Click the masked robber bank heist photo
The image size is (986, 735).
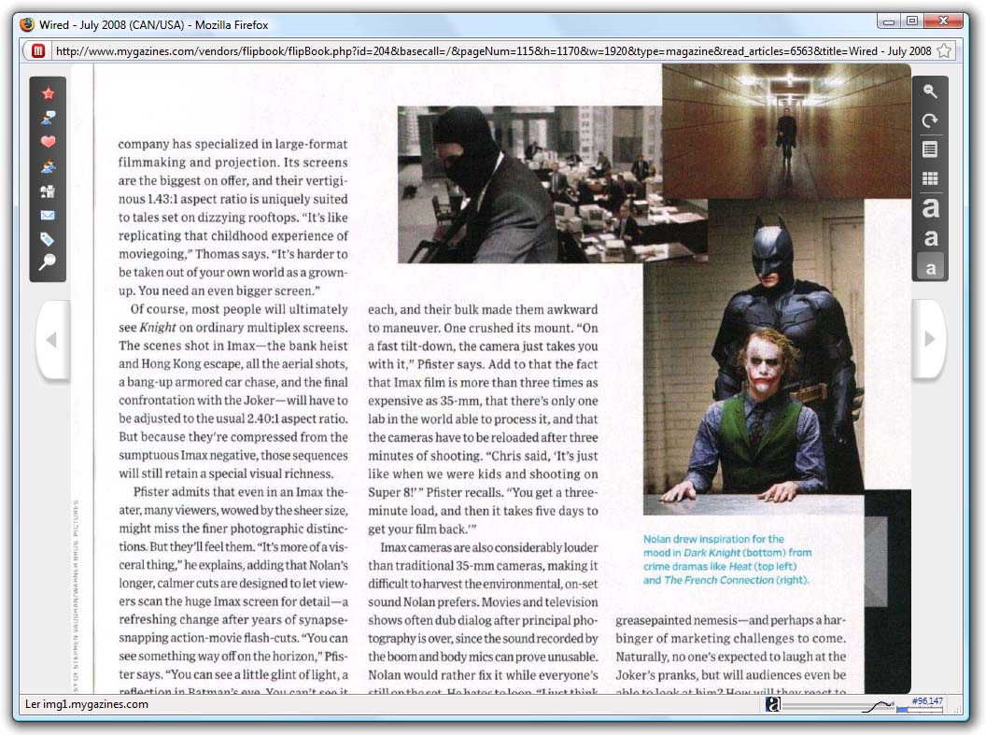529,184
